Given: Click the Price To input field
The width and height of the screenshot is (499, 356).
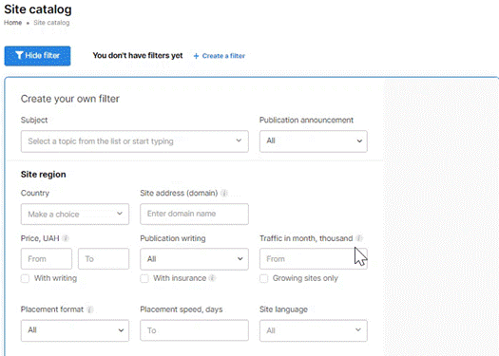Looking at the screenshot, I should click(x=104, y=259).
